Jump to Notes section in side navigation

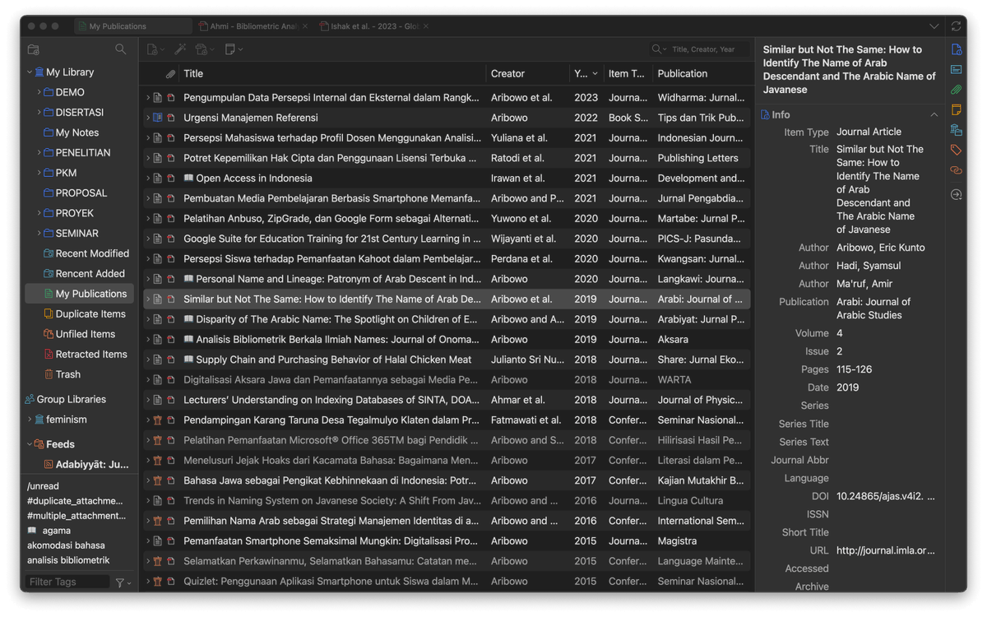pos(956,110)
